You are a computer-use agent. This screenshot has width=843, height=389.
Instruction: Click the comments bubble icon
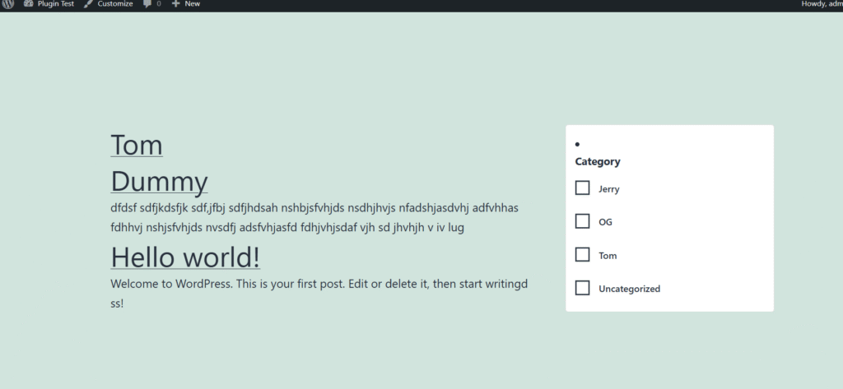(x=147, y=4)
